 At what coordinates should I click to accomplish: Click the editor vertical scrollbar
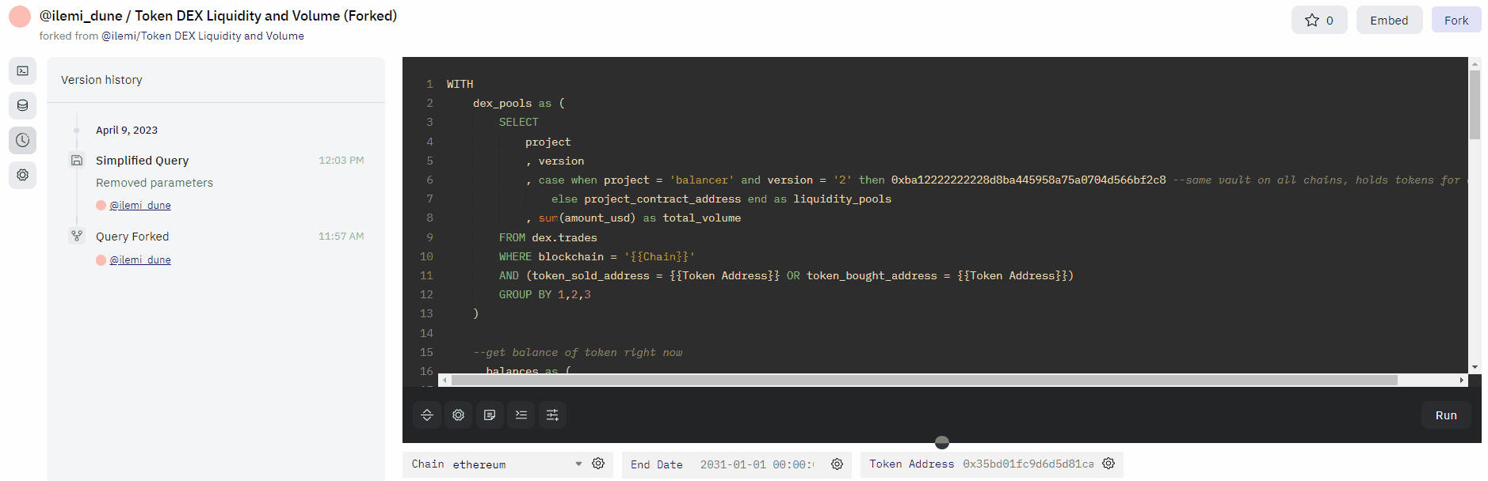pos(1475,105)
